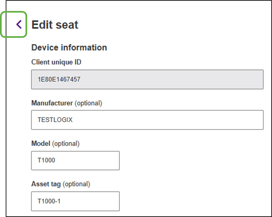The image size is (272, 217).
Task: Click the optional note beside Manufacturer
Action: pos(88,103)
